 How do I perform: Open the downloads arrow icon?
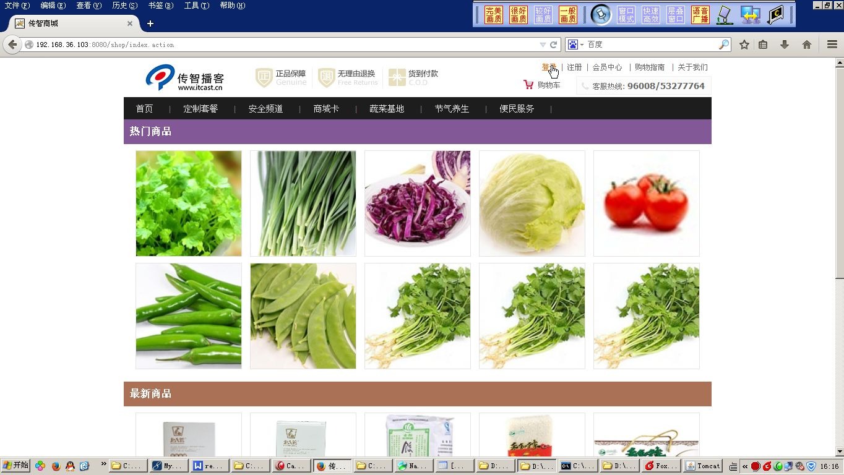785,45
